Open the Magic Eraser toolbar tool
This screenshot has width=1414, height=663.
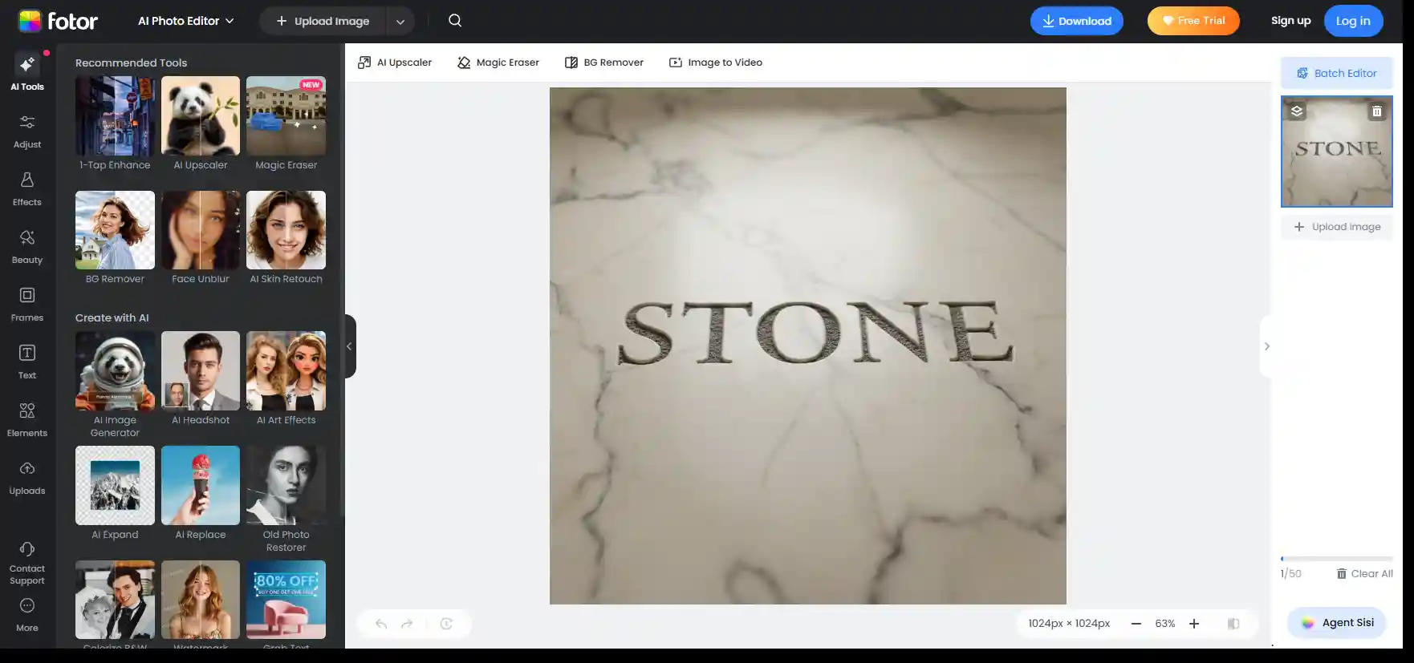coord(498,63)
